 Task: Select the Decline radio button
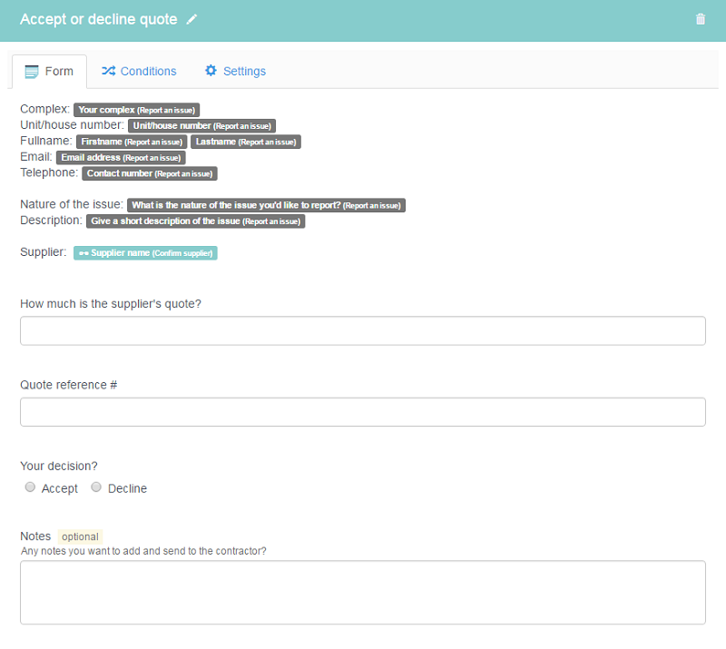pos(96,487)
